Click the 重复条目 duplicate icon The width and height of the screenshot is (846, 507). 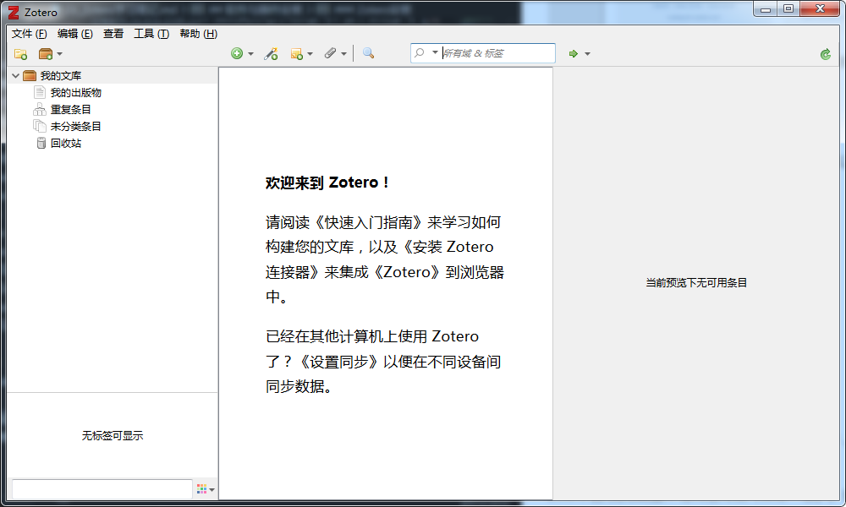[40, 109]
